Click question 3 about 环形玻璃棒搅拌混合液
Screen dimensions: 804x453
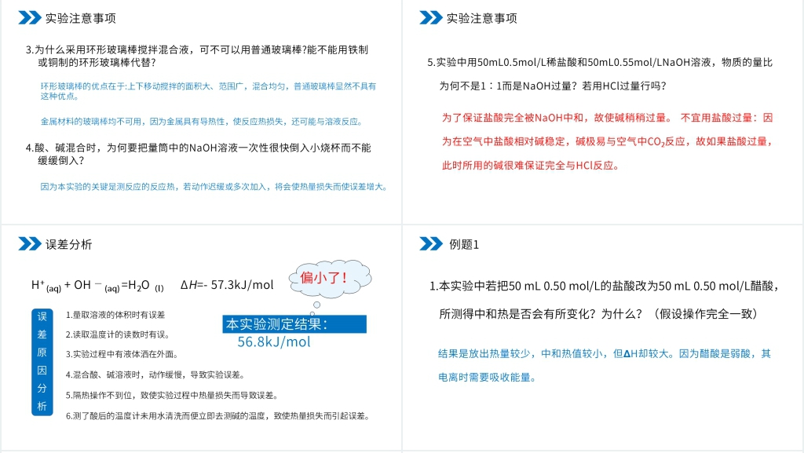click(197, 56)
